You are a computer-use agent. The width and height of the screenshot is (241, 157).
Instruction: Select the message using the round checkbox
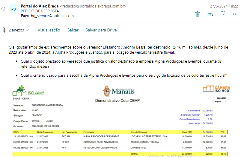pyautogui.click(x=3, y=9)
